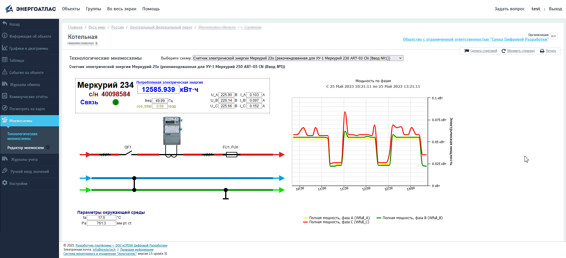
Task: Click the Назад back arrow icon
Action: (5, 24)
